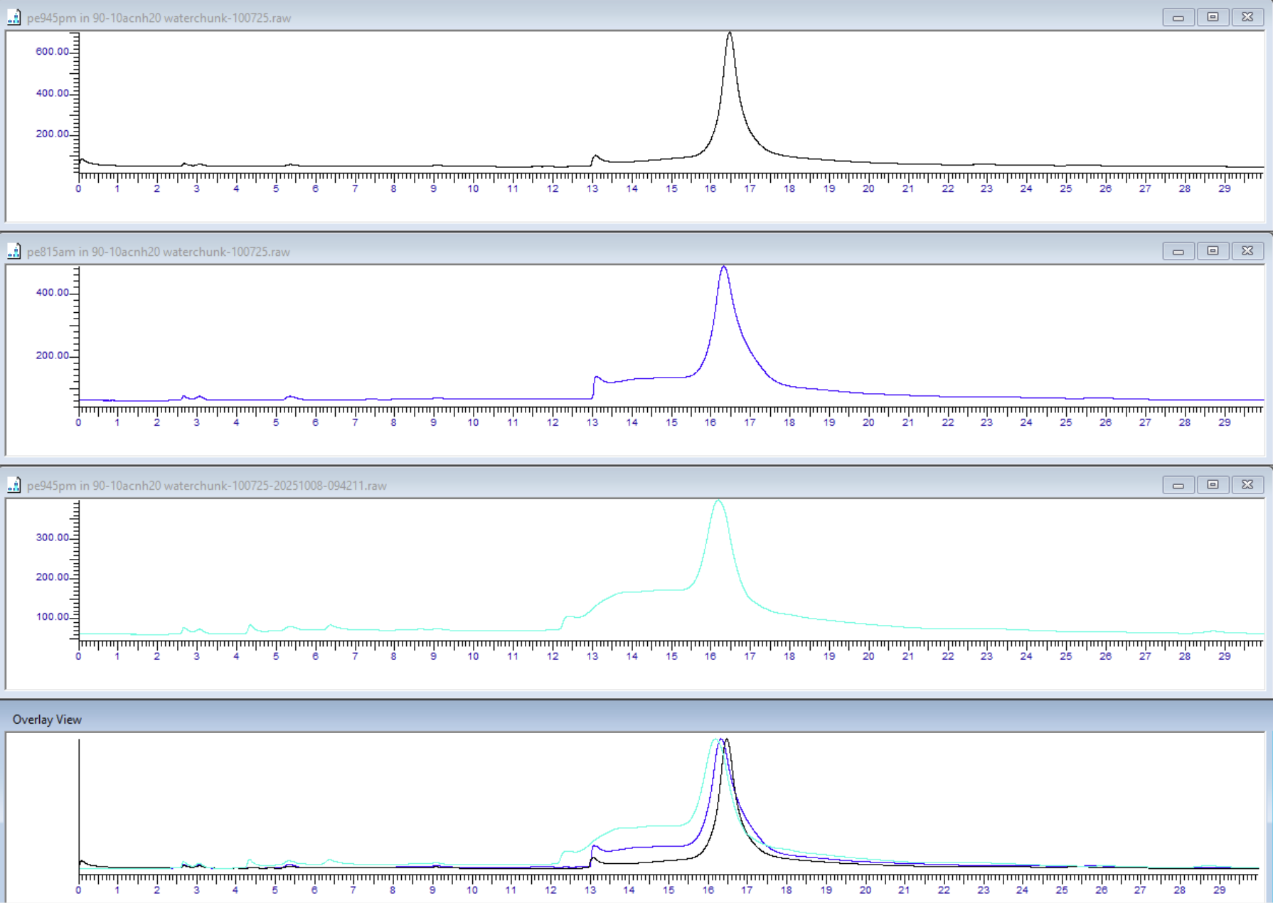Minimize the pe945pm chromatogram window

tap(1178, 18)
